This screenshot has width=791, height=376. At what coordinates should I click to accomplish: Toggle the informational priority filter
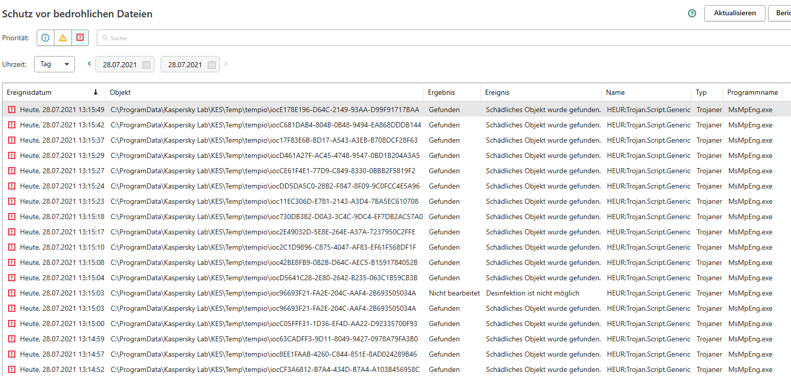click(46, 38)
